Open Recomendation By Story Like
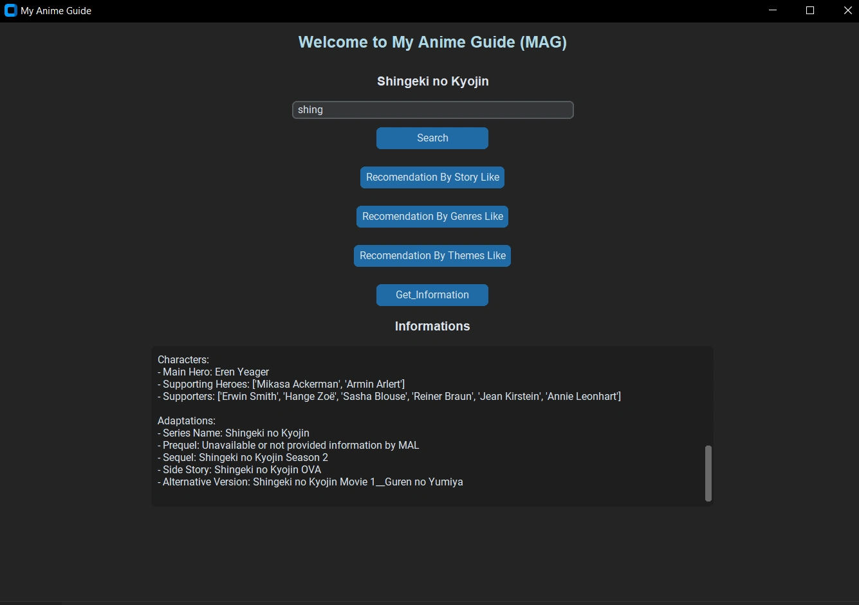Viewport: 859px width, 605px height. pyautogui.click(x=432, y=177)
